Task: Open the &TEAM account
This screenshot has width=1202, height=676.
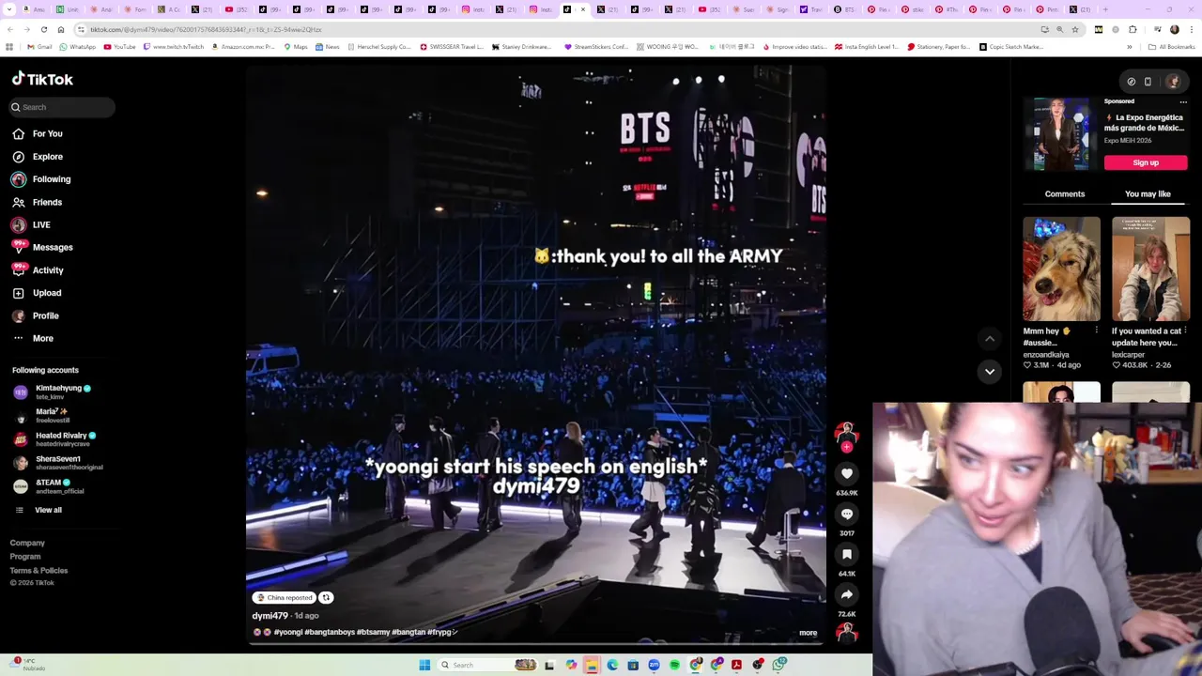Action: pyautogui.click(x=49, y=486)
